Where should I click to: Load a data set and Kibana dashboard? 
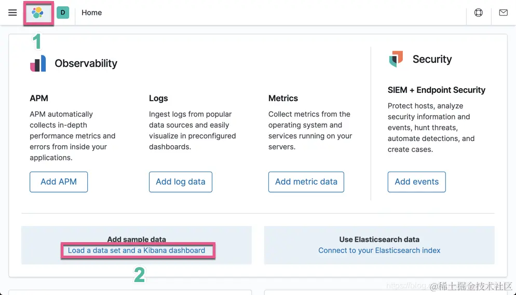[x=137, y=250]
